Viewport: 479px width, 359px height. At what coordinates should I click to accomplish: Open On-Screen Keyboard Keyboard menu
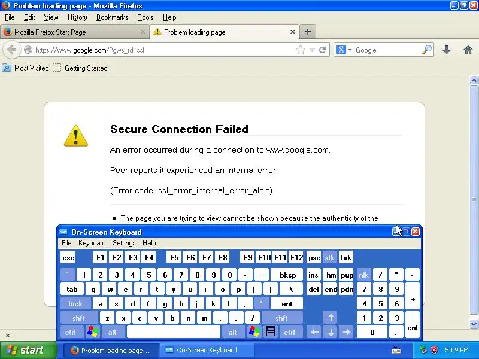click(x=92, y=243)
